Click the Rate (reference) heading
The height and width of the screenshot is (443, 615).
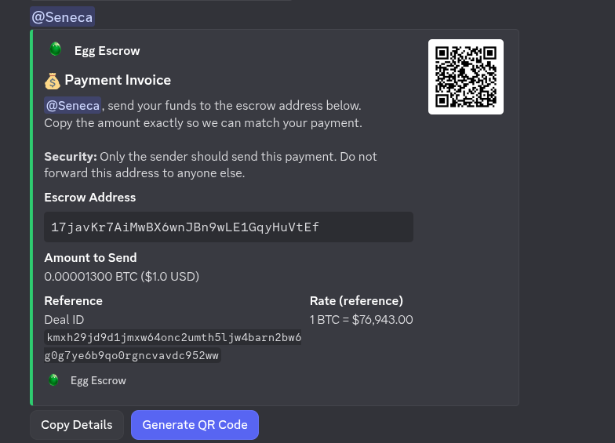[356, 300]
